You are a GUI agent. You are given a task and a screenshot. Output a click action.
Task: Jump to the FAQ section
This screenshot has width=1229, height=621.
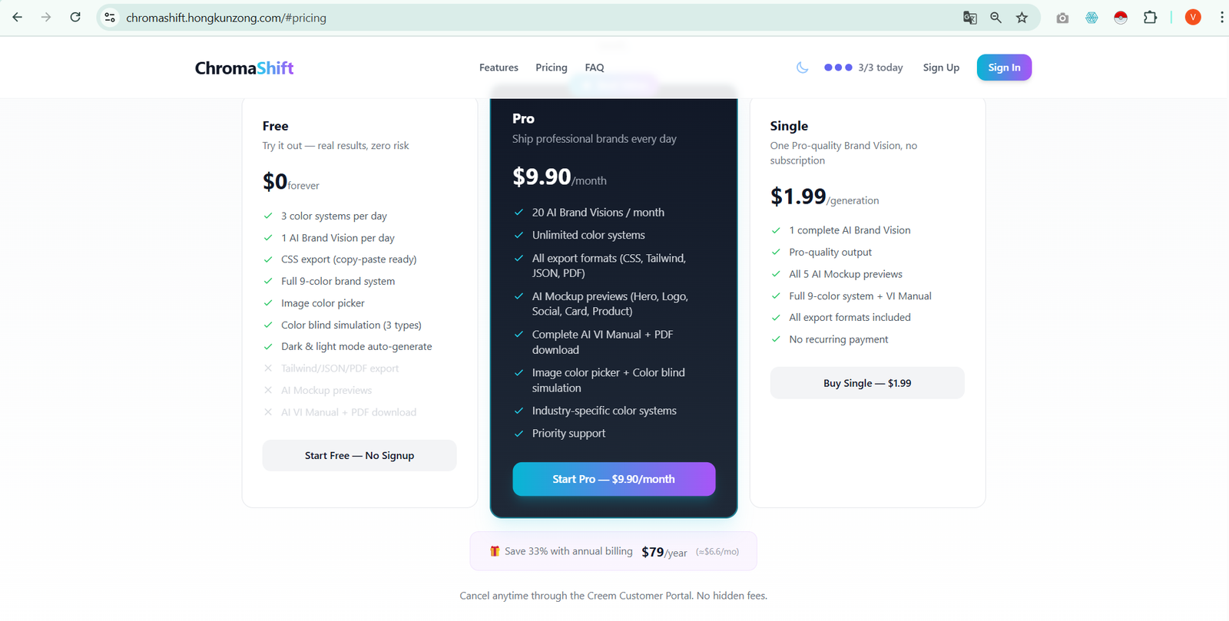point(595,68)
